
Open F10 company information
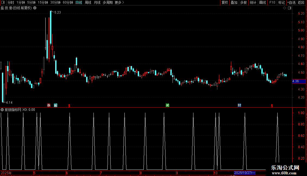(x=272, y=2)
